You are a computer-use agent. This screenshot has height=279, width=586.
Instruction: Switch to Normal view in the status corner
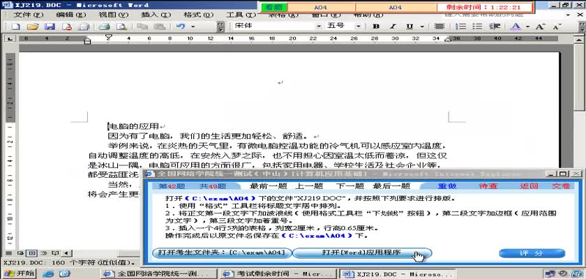click(x=8, y=253)
